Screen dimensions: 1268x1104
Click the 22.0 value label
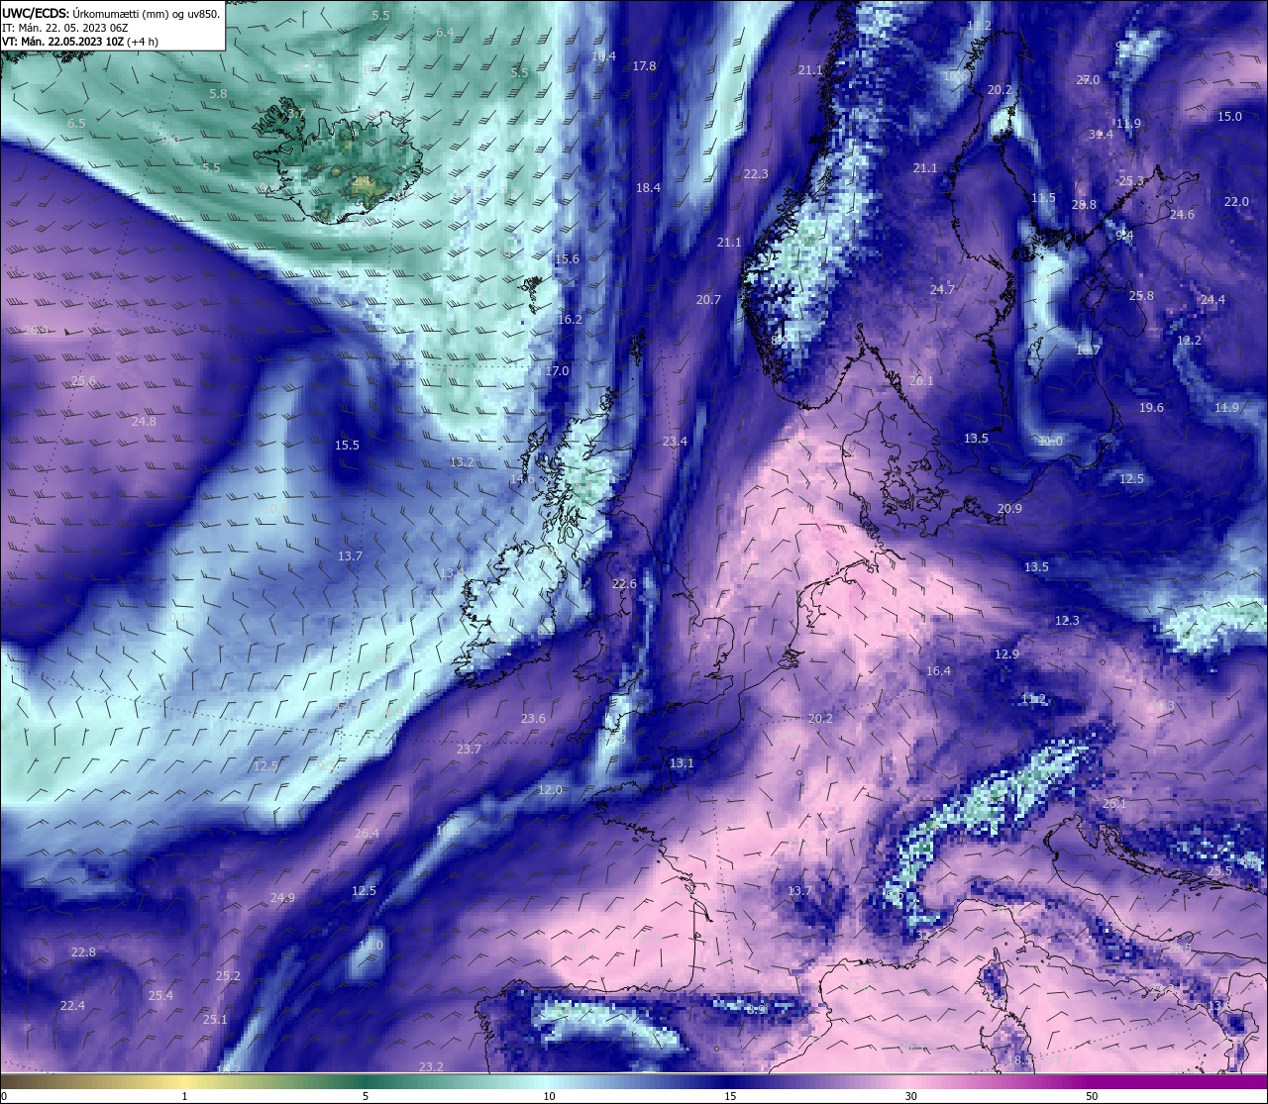[1236, 202]
